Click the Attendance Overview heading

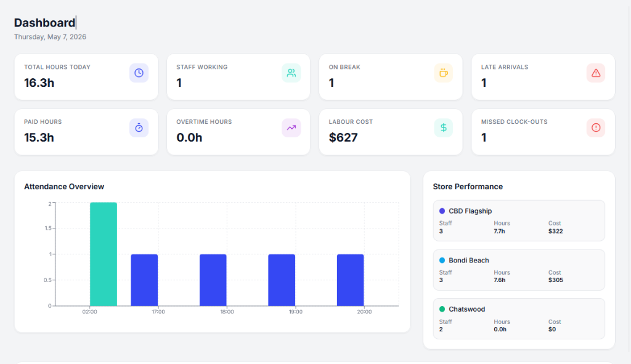[x=64, y=187]
